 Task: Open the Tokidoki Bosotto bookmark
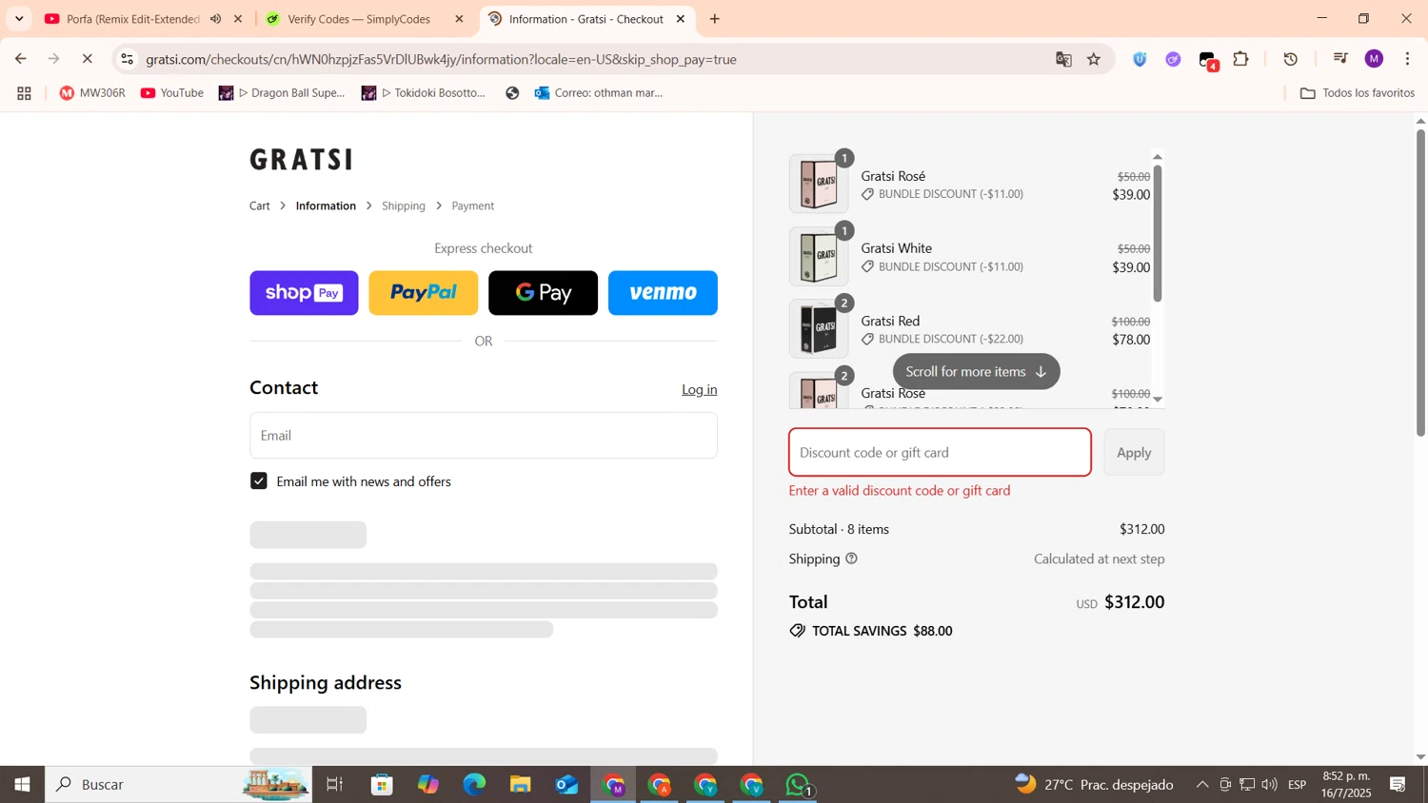424,93
